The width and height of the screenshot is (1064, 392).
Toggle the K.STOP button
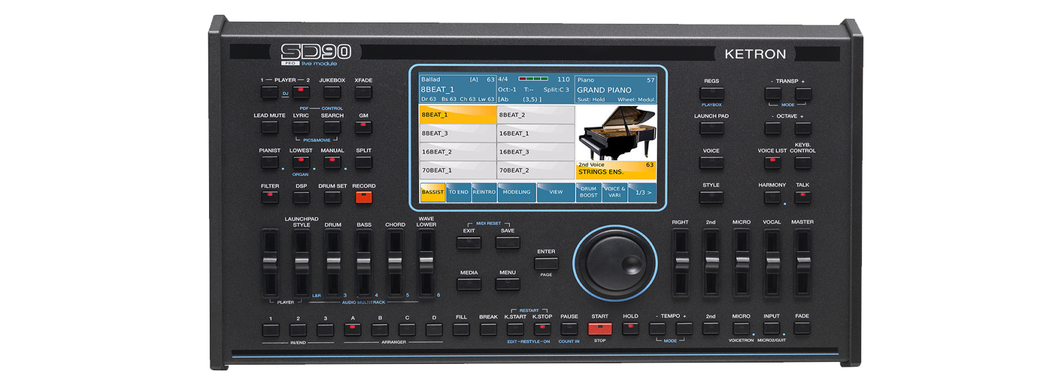click(542, 329)
